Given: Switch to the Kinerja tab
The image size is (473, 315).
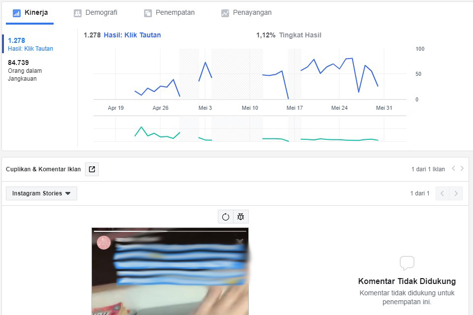Looking at the screenshot, I should (x=30, y=13).
